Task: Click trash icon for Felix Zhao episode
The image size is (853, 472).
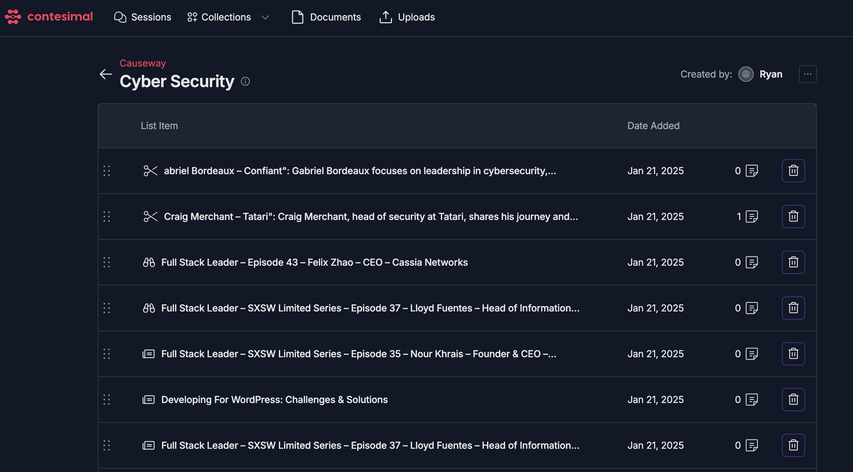Action: (793, 262)
